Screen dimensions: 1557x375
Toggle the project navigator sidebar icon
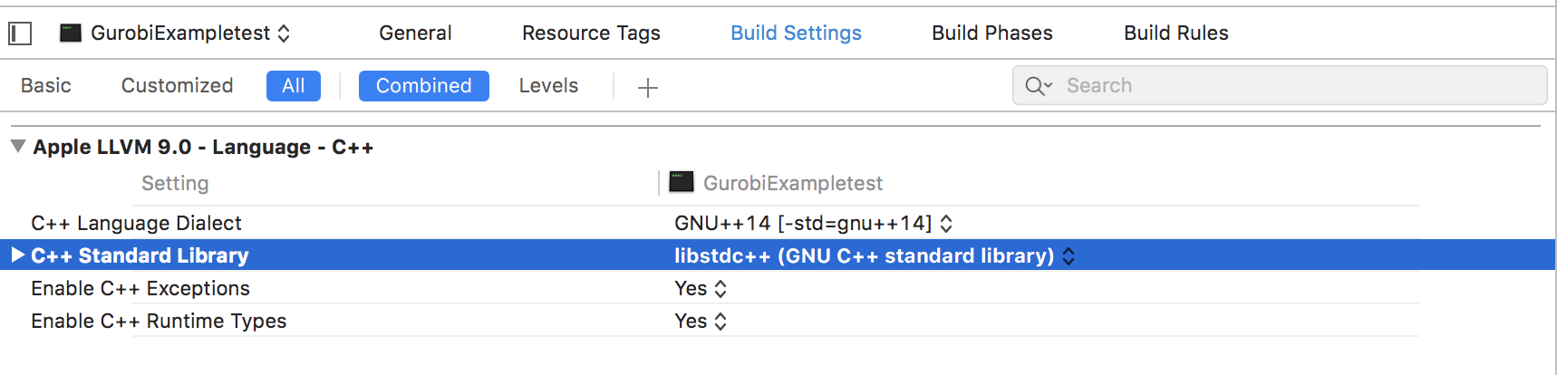pyautogui.click(x=20, y=34)
